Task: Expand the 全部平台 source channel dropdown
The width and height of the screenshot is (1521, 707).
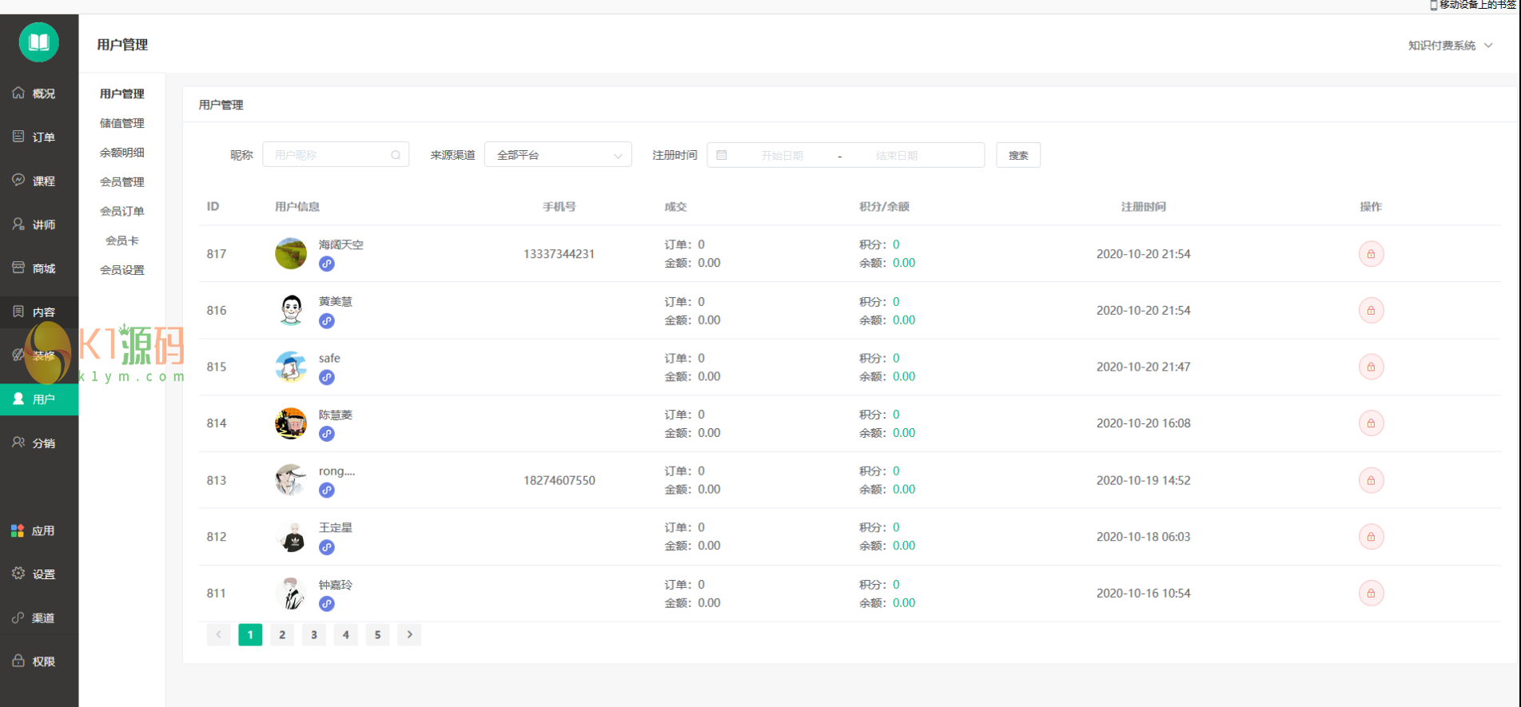Action: 558,155
